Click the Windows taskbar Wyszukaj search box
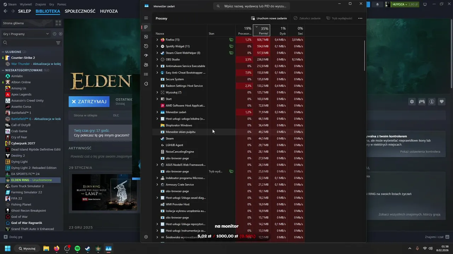The image size is (453, 254). (x=27, y=248)
